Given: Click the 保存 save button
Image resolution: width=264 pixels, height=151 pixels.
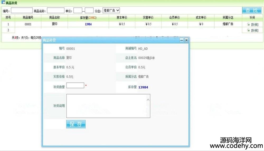Looking at the screenshot, I should click(76, 124).
